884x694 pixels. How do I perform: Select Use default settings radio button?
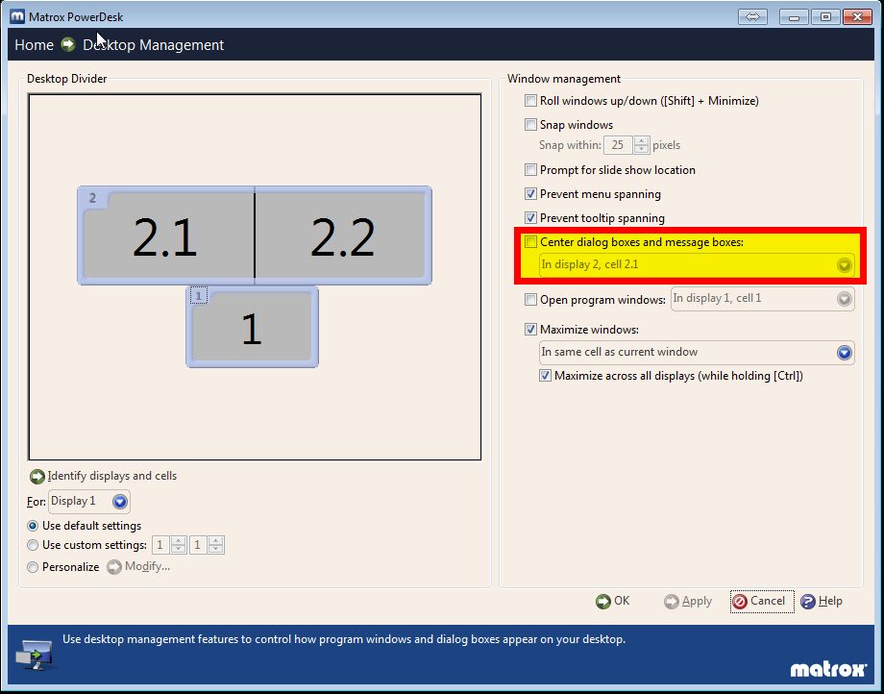(x=33, y=526)
